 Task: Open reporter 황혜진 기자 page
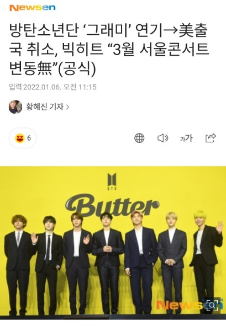click(45, 107)
